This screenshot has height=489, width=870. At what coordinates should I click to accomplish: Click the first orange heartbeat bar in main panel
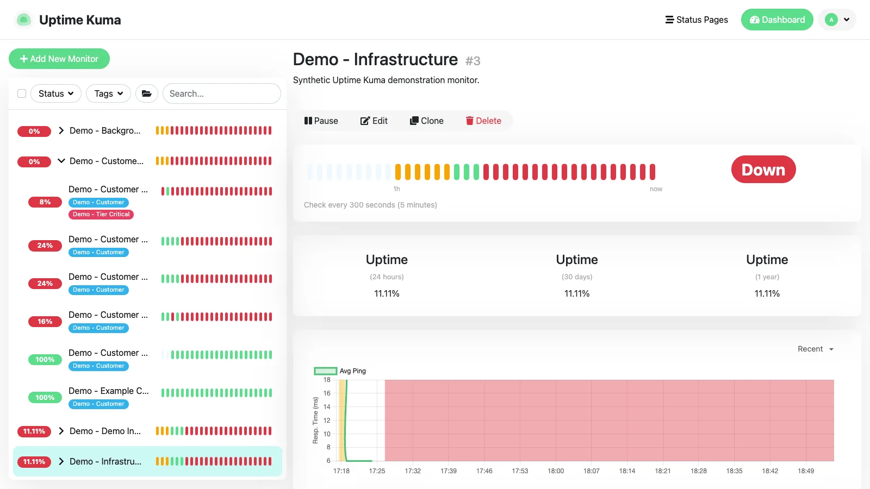tap(398, 172)
